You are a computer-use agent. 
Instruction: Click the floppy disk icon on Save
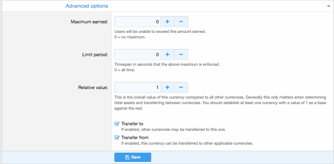click(127, 157)
